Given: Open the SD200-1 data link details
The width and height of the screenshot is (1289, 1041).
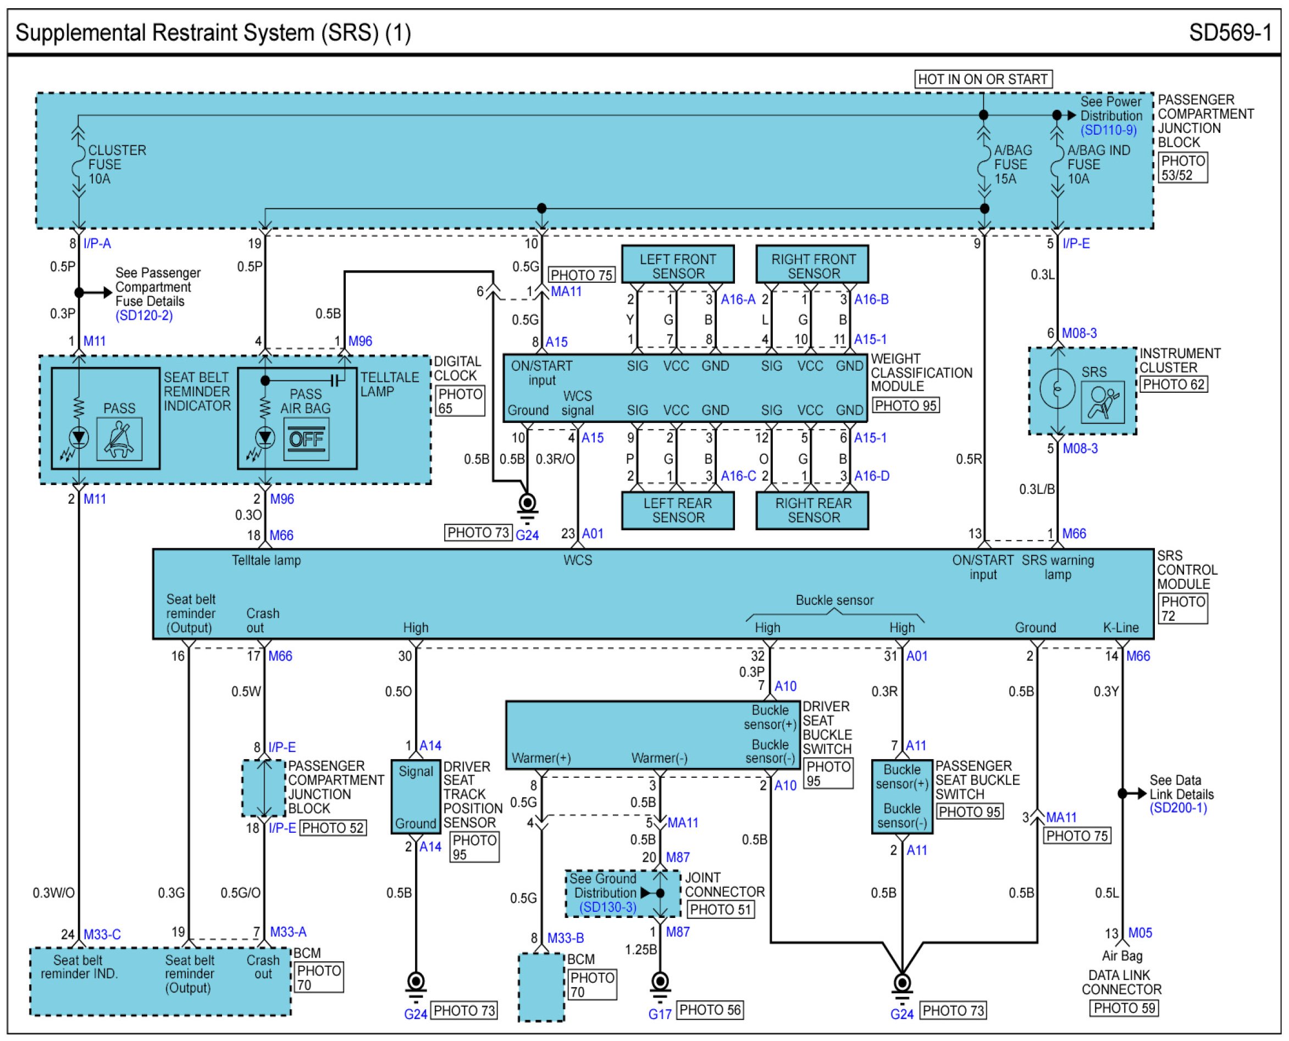Looking at the screenshot, I should [x=1178, y=808].
